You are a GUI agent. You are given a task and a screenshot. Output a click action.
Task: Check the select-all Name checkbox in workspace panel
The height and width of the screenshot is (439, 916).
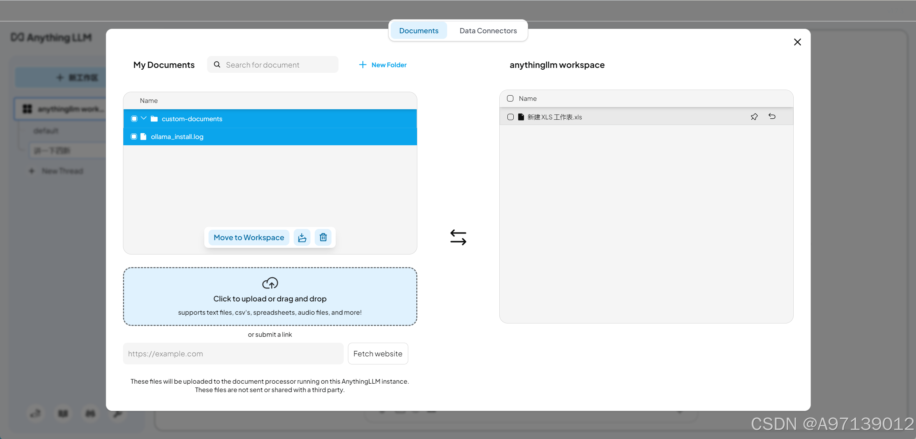tap(510, 98)
